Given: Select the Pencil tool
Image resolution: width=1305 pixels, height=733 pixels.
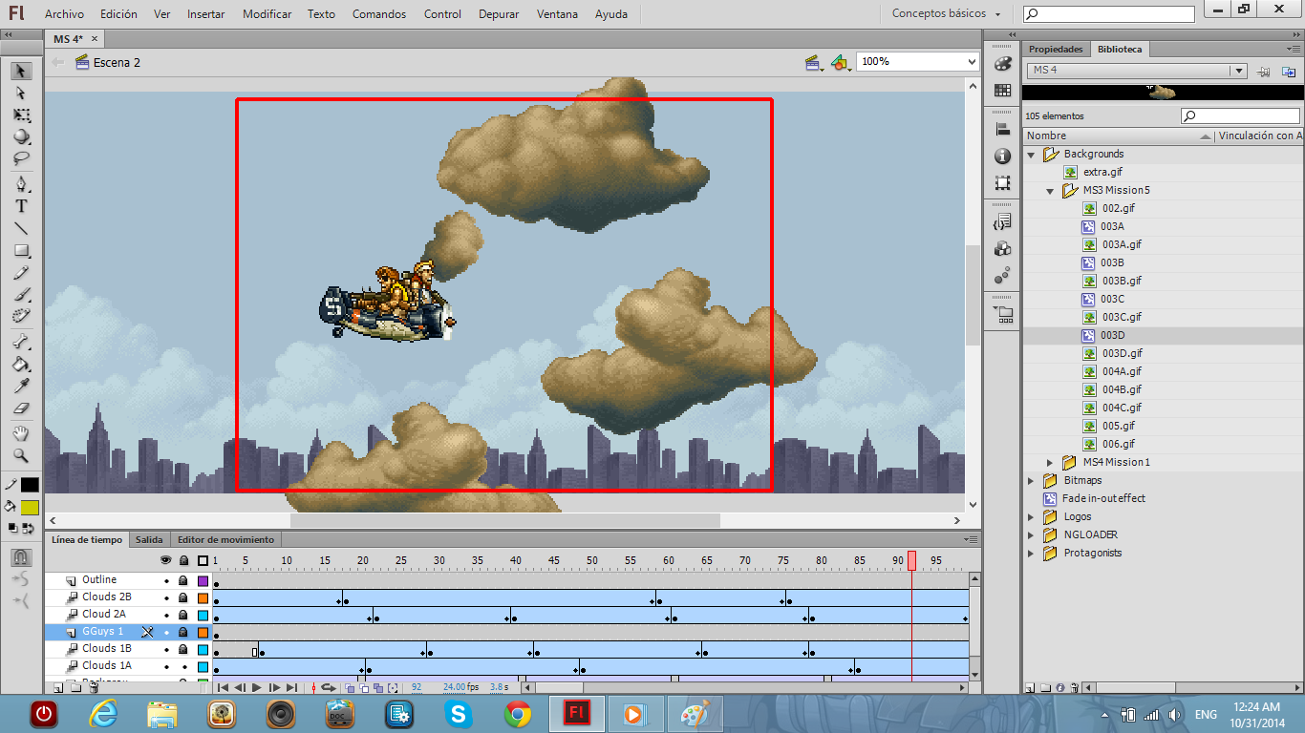Looking at the screenshot, I should 21,273.
